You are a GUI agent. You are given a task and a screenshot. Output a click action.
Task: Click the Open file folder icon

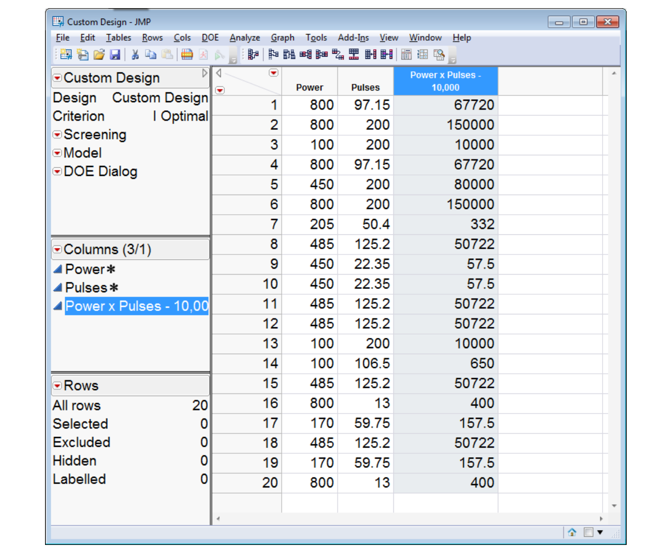(x=99, y=55)
